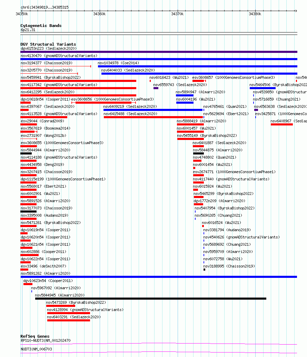This screenshot has width=307, height=357.
Task: Click nsv6404033 (Sedlazeck2020) variant
Action: click(128, 71)
